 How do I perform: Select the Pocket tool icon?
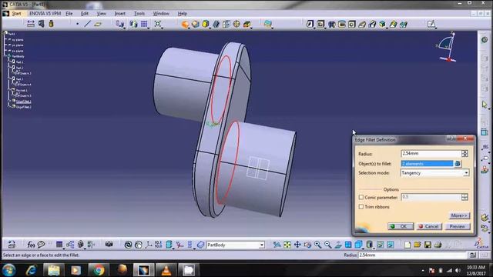[x=320, y=24]
